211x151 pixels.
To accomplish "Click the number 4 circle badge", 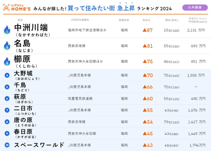I will [7, 75].
